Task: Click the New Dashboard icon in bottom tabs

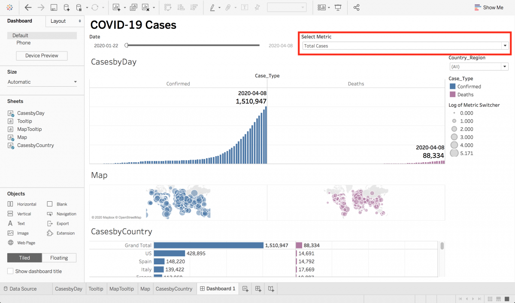Action: 258,289
